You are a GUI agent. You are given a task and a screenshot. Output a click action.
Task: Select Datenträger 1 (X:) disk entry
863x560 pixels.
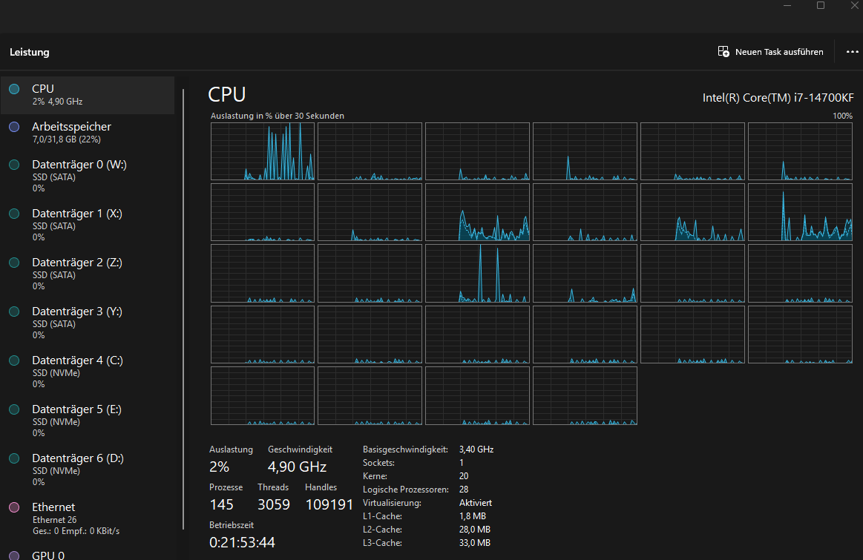pyautogui.click(x=88, y=225)
